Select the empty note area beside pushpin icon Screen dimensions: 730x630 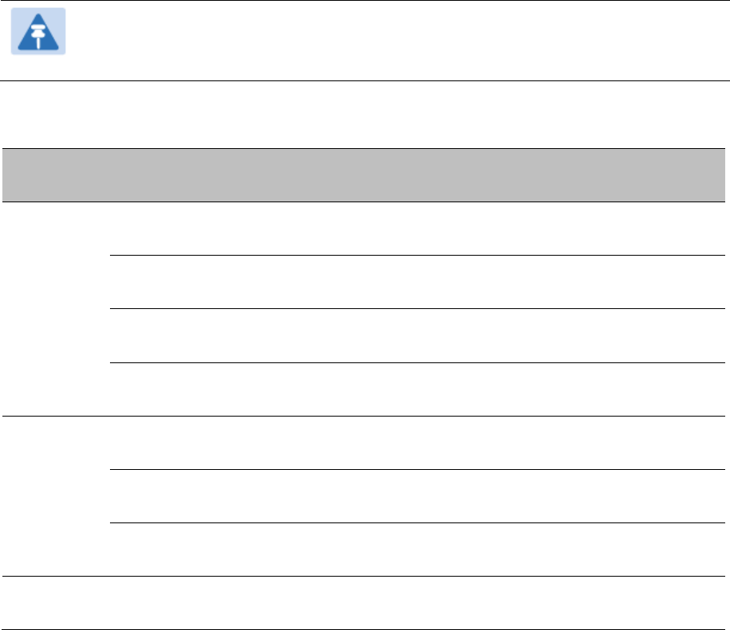pyautogui.click(x=398, y=41)
